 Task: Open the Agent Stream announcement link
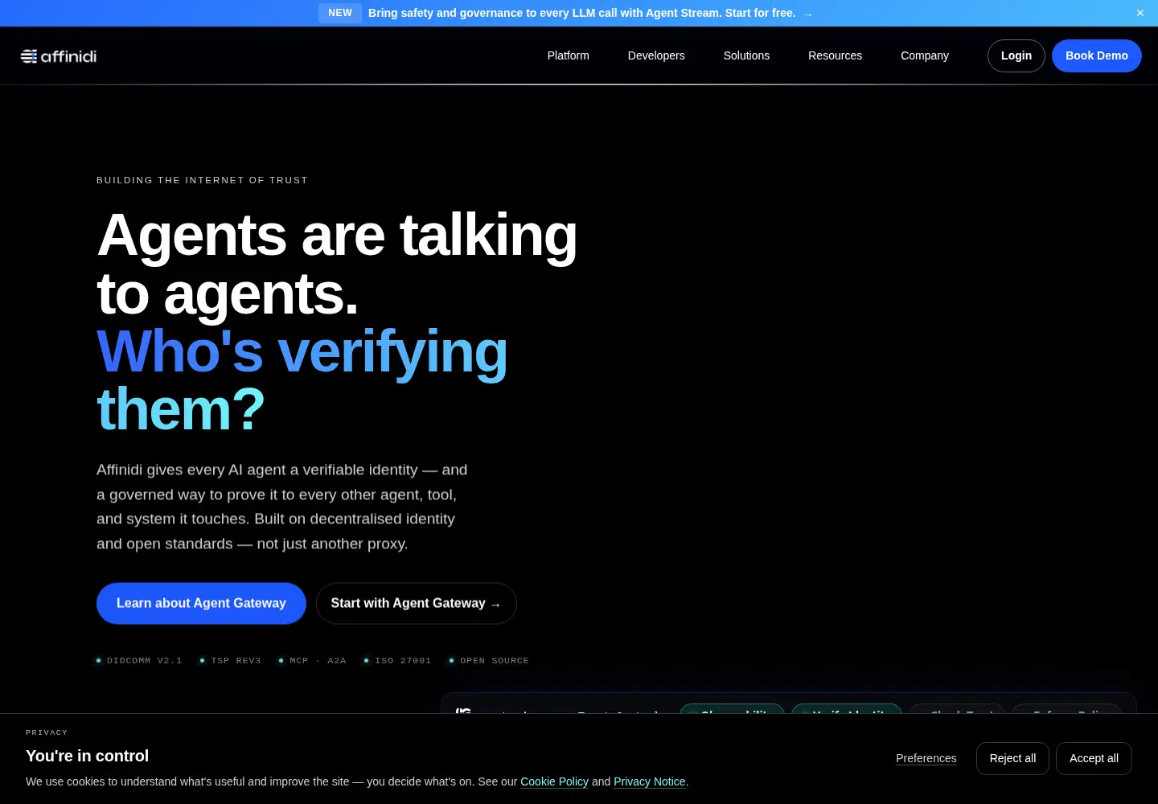590,13
